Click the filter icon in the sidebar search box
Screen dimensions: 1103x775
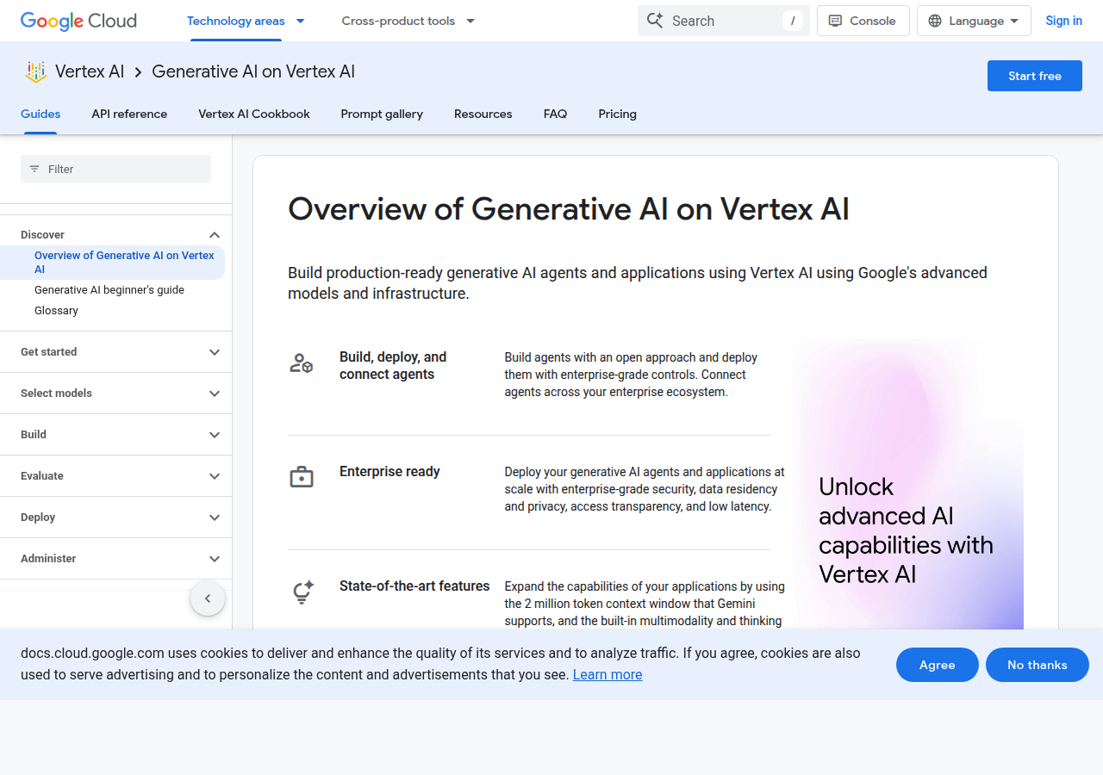pyautogui.click(x=34, y=169)
